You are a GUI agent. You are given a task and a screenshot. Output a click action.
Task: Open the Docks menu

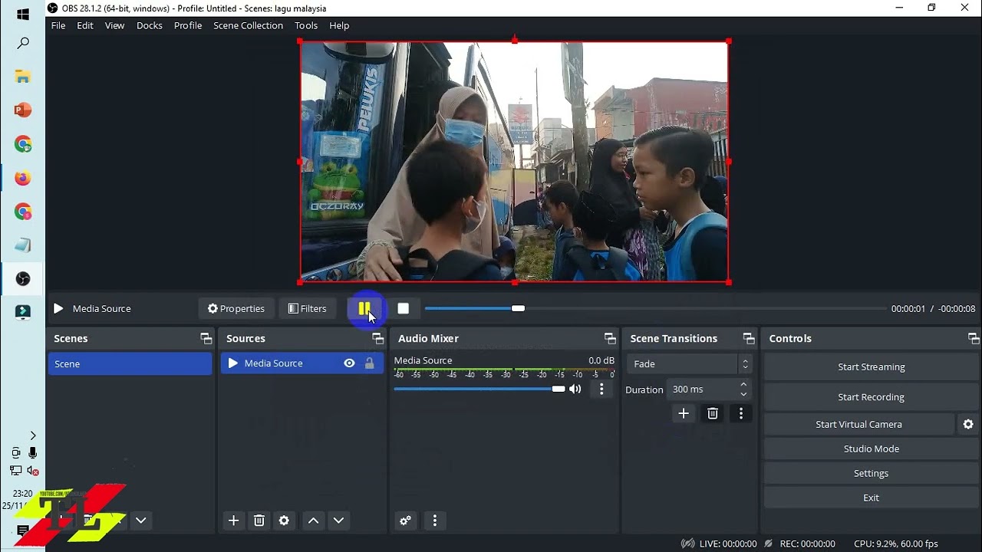point(150,25)
